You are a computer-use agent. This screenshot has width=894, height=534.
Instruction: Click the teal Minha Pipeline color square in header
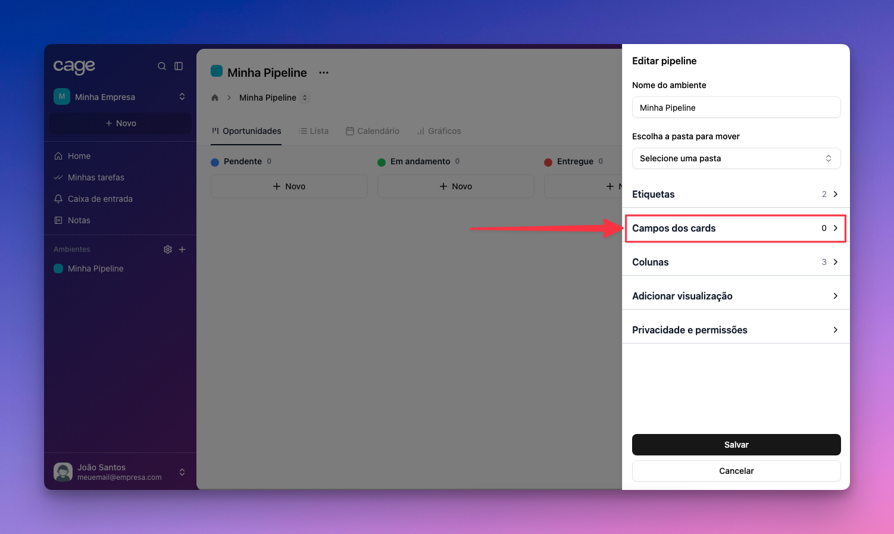(217, 72)
